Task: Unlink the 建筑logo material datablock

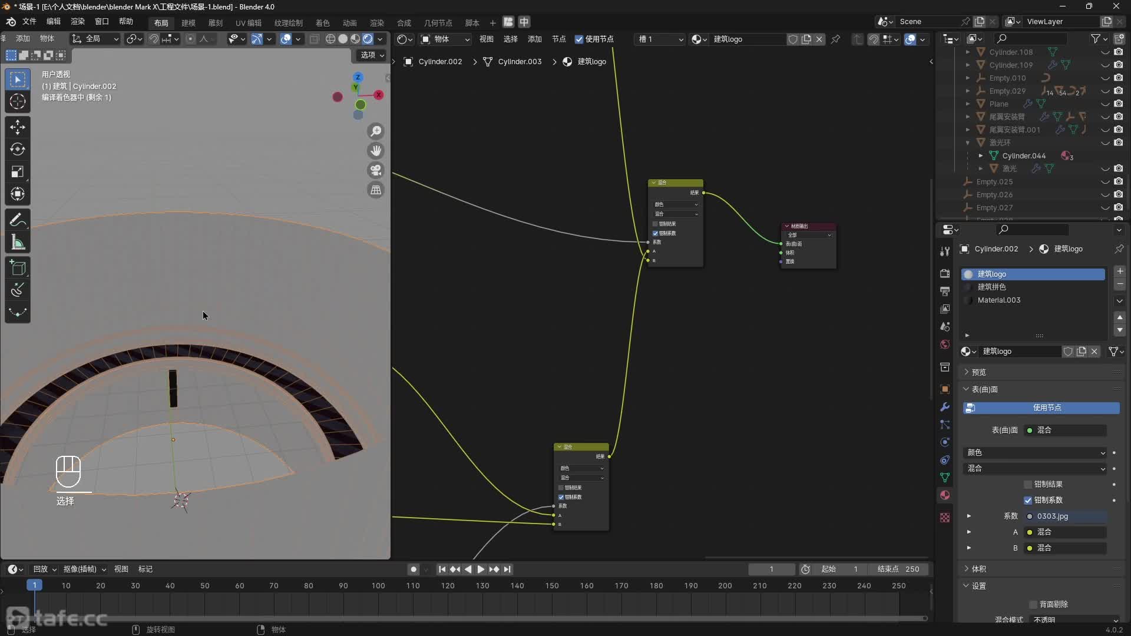Action: (1094, 352)
